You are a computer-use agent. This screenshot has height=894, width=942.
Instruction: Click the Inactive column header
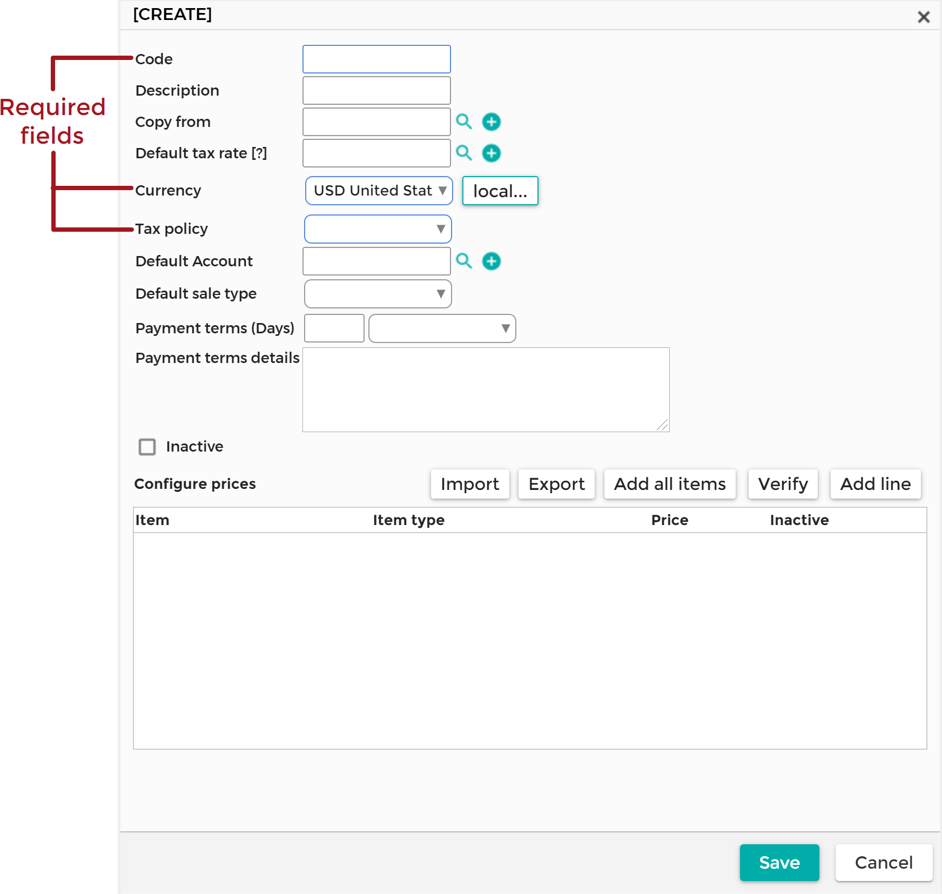(799, 520)
